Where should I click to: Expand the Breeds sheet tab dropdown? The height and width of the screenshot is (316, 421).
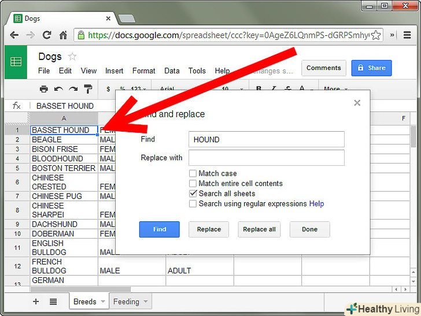[x=103, y=301]
